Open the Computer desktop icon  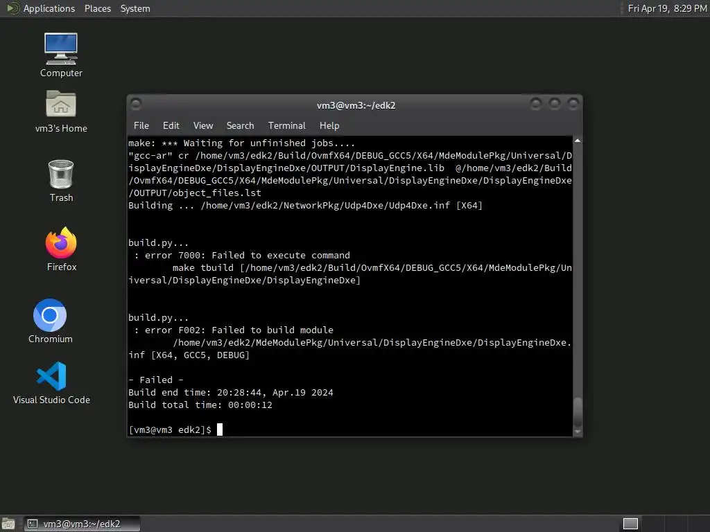(x=61, y=55)
